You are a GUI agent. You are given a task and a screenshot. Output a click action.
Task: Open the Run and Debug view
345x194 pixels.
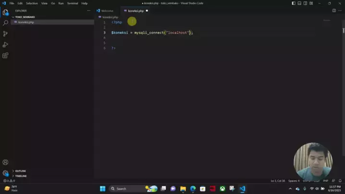tap(5, 45)
